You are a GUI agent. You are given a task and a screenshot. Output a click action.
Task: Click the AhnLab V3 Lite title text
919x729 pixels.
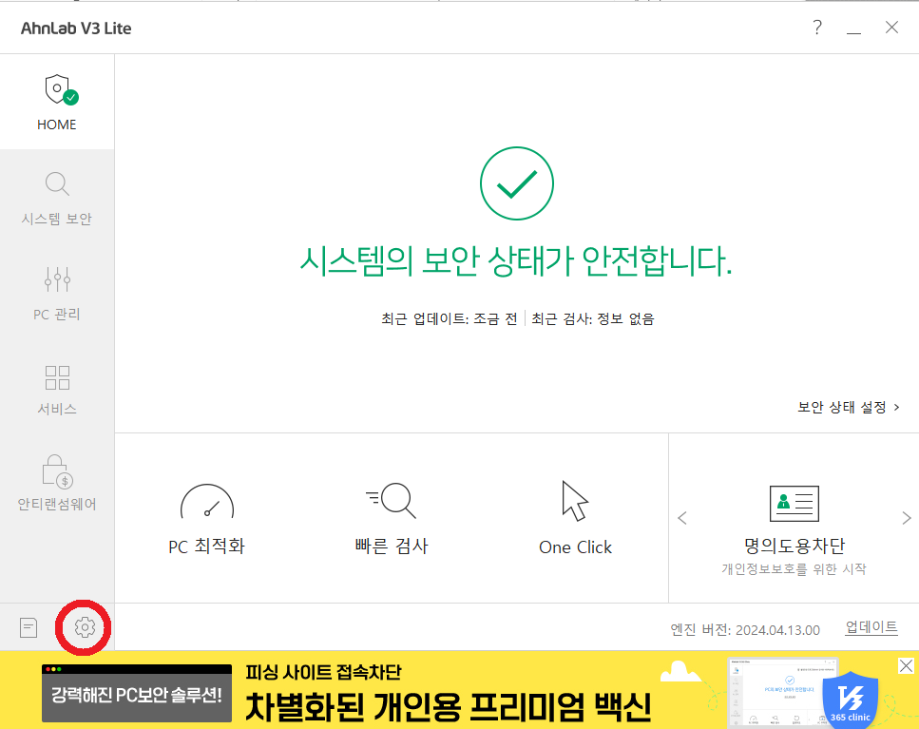[76, 29]
